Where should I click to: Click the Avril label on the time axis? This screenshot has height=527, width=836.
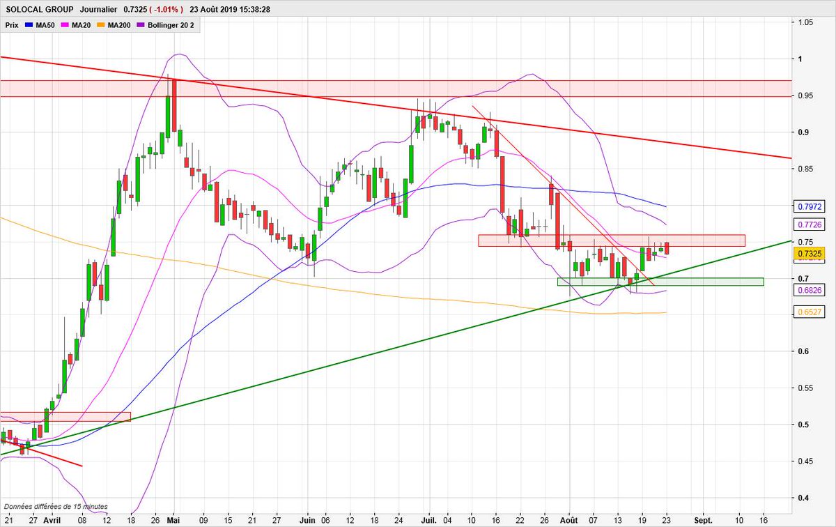(54, 520)
